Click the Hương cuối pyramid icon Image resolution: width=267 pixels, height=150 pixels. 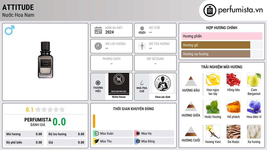[x=191, y=131]
